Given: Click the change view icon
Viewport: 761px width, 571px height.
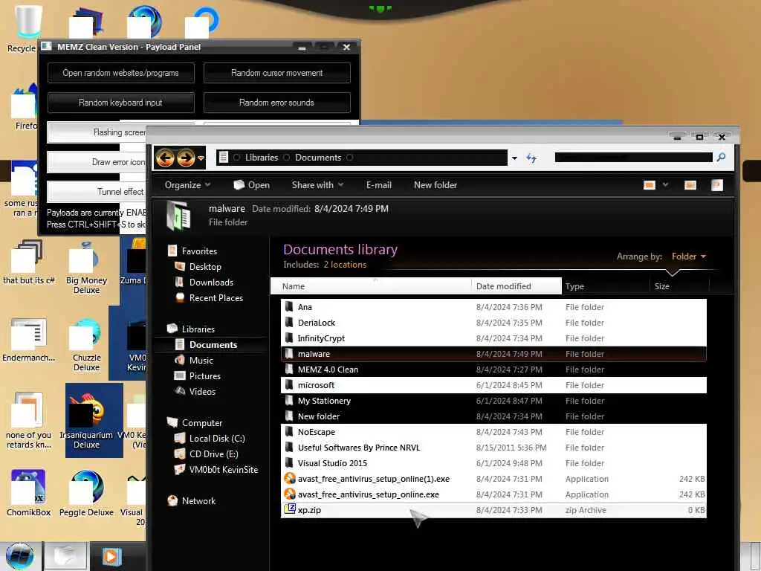Looking at the screenshot, I should click(650, 185).
